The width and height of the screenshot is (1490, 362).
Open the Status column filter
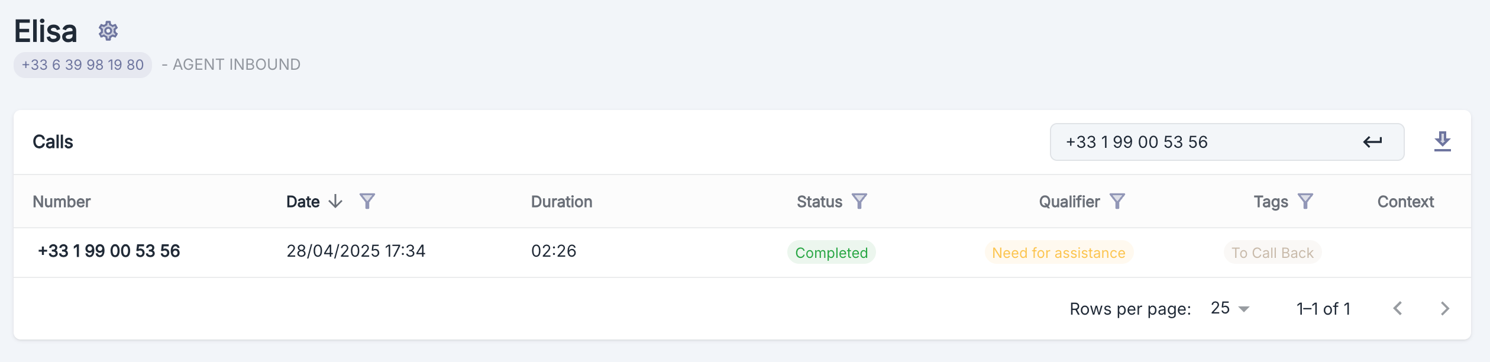click(859, 202)
